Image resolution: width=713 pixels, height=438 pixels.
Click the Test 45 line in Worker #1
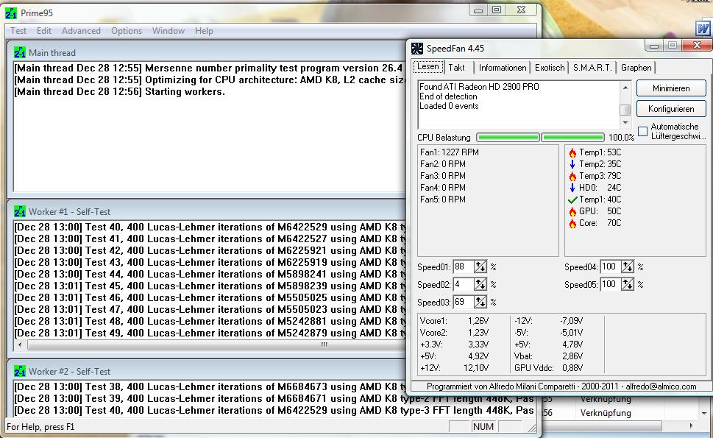[210, 286]
